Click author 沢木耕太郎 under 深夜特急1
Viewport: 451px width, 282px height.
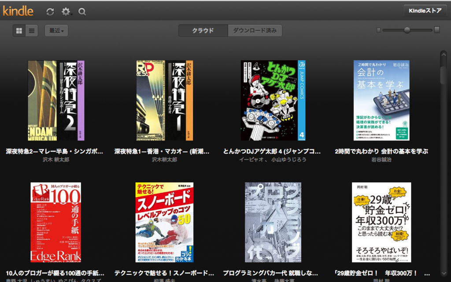(165, 159)
